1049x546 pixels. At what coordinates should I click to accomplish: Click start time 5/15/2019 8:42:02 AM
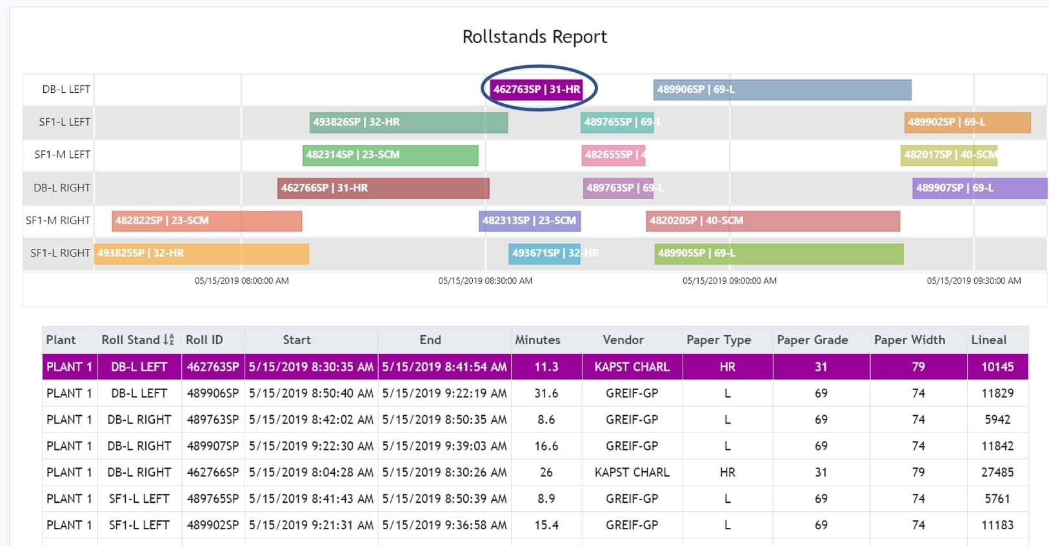point(311,420)
